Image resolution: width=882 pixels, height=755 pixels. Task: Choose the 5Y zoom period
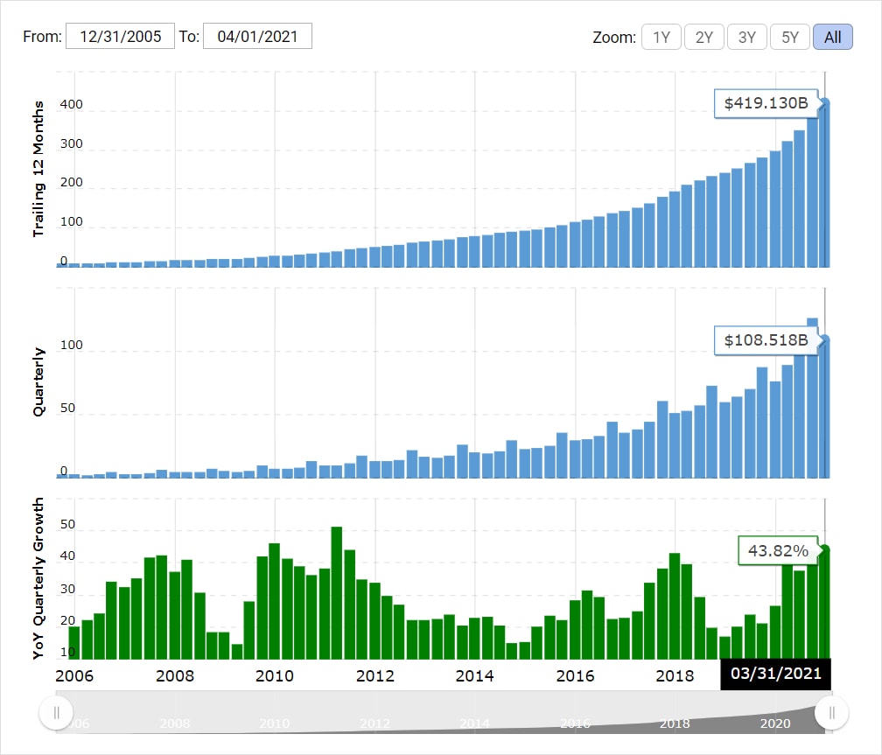click(x=789, y=37)
